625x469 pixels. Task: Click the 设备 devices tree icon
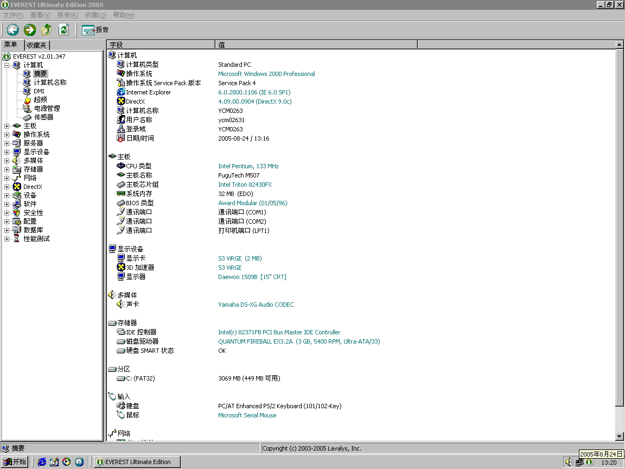pyautogui.click(x=17, y=195)
